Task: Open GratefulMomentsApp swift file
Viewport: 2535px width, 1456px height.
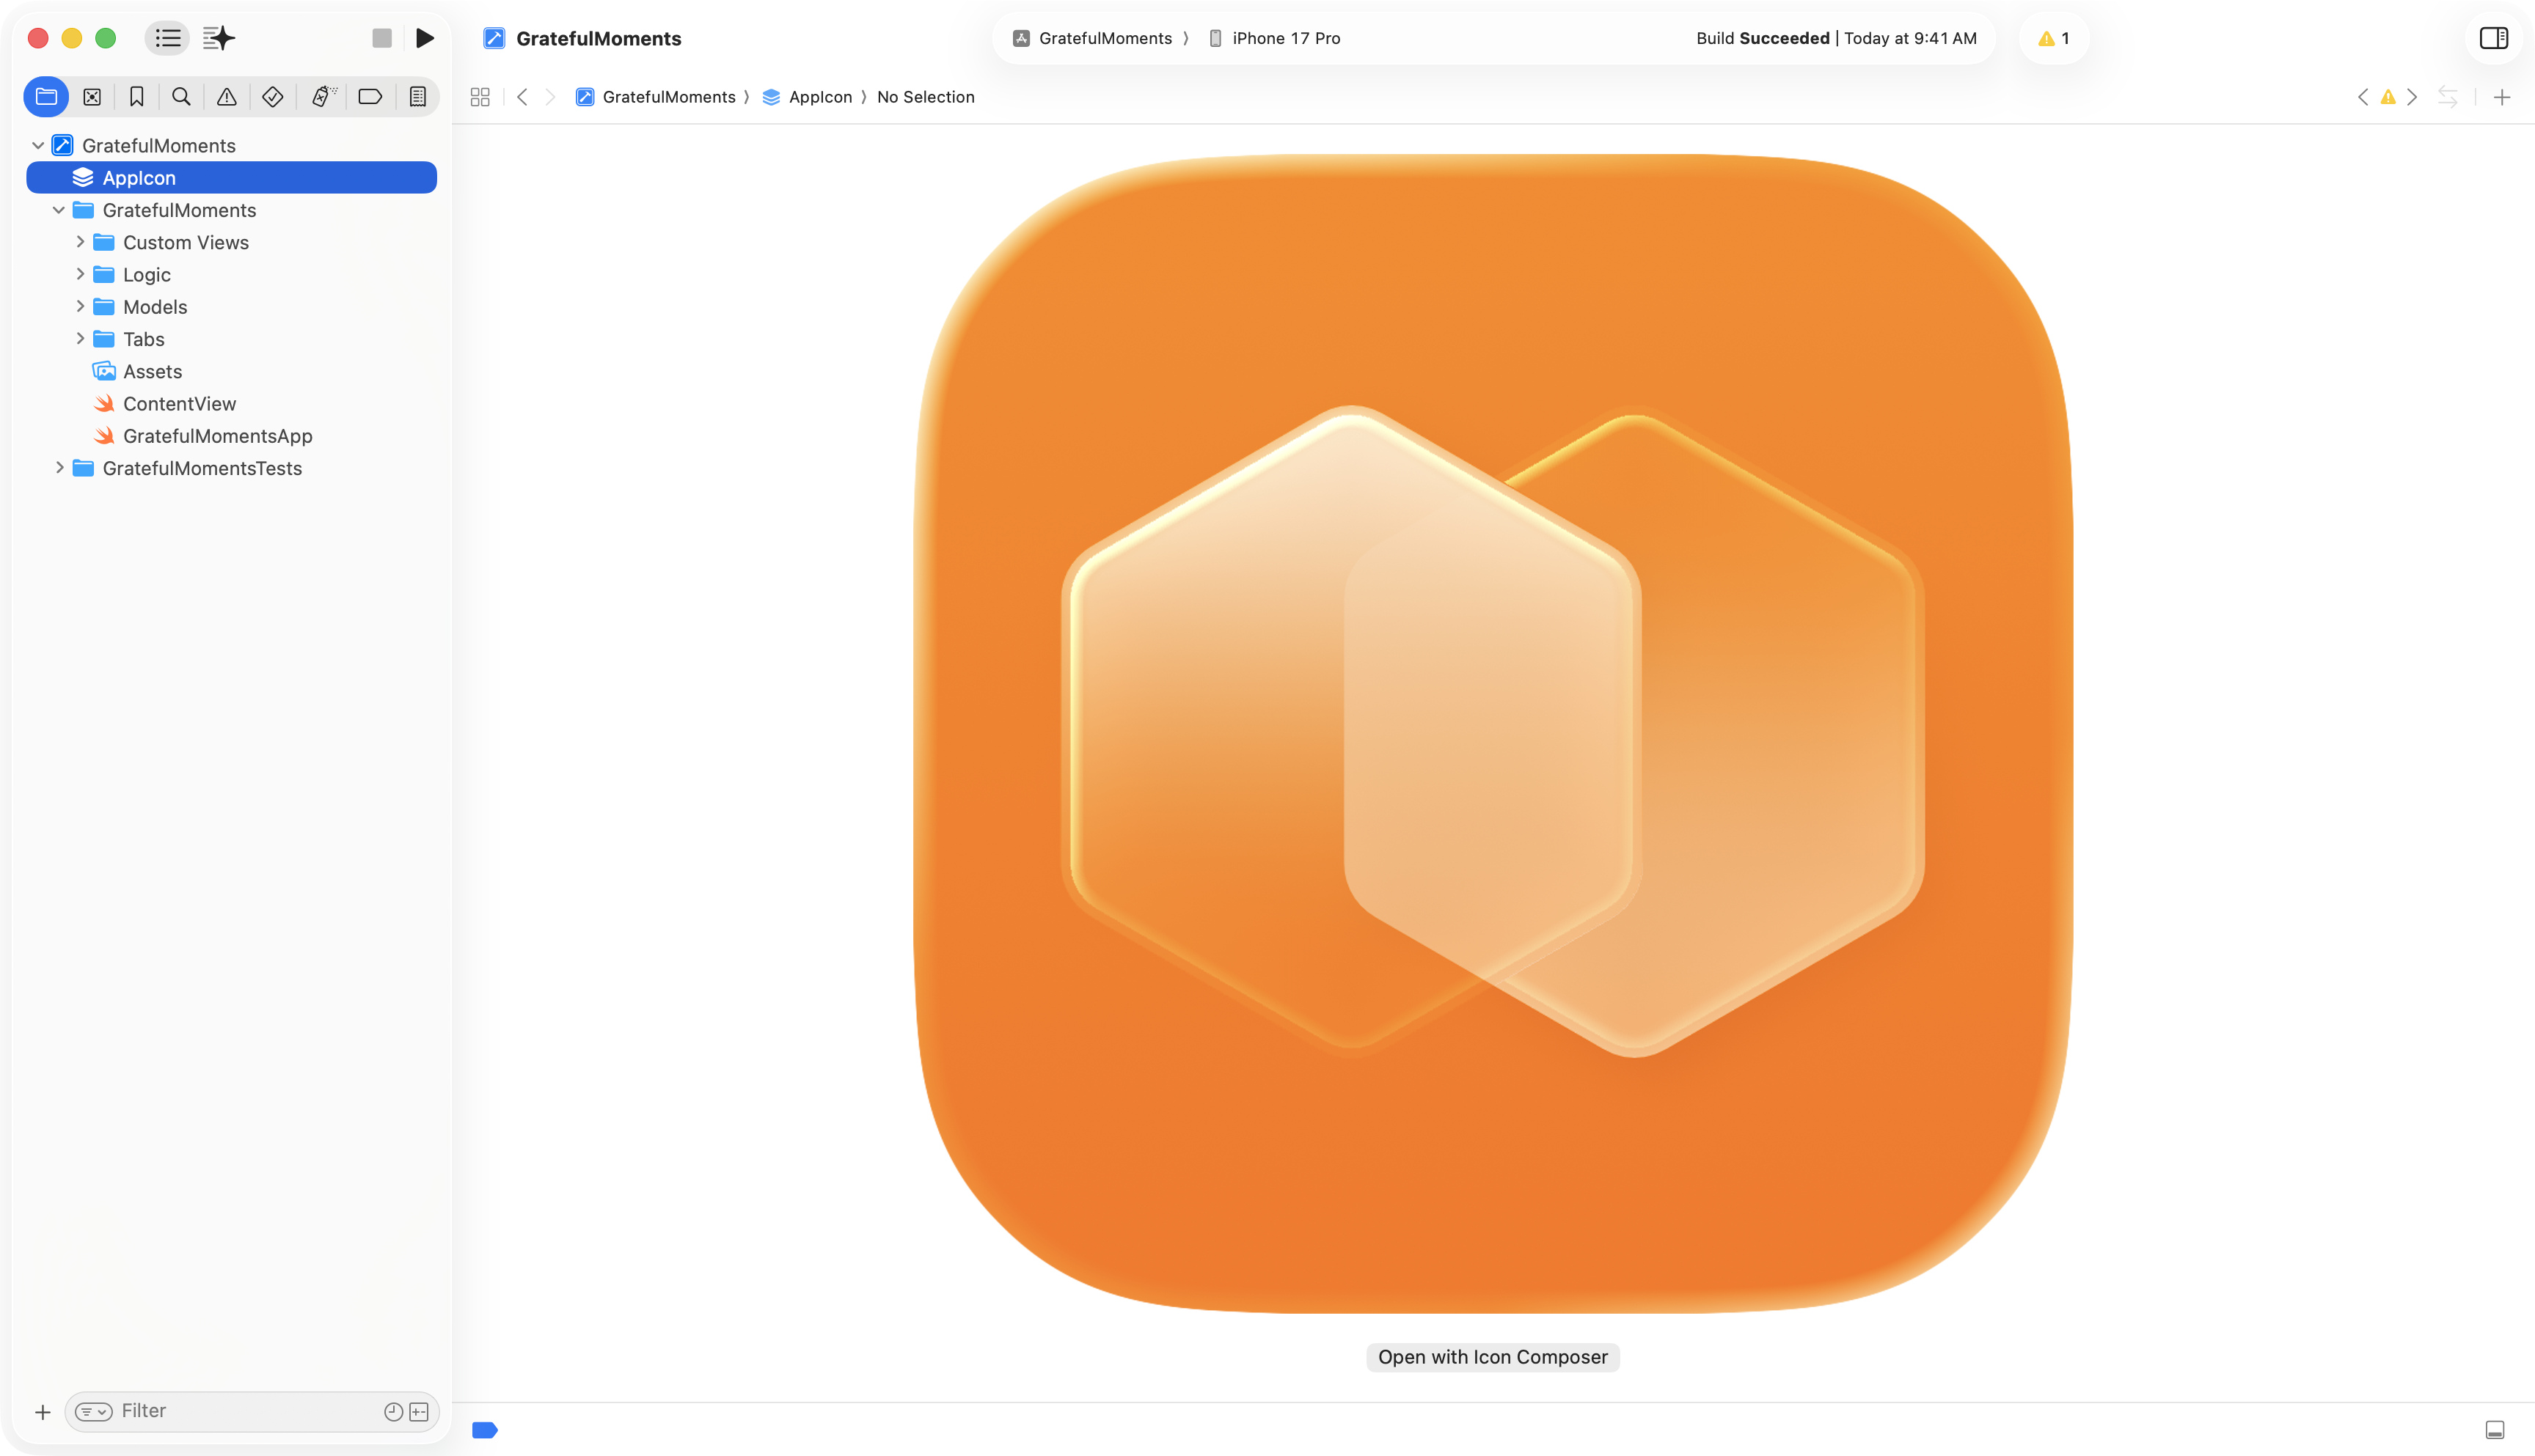Action: (x=231, y=436)
